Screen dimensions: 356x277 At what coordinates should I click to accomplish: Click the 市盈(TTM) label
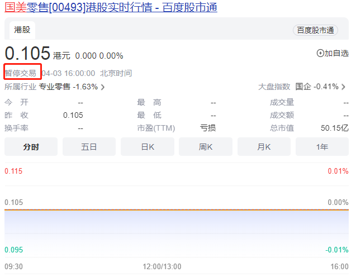[x=156, y=128]
